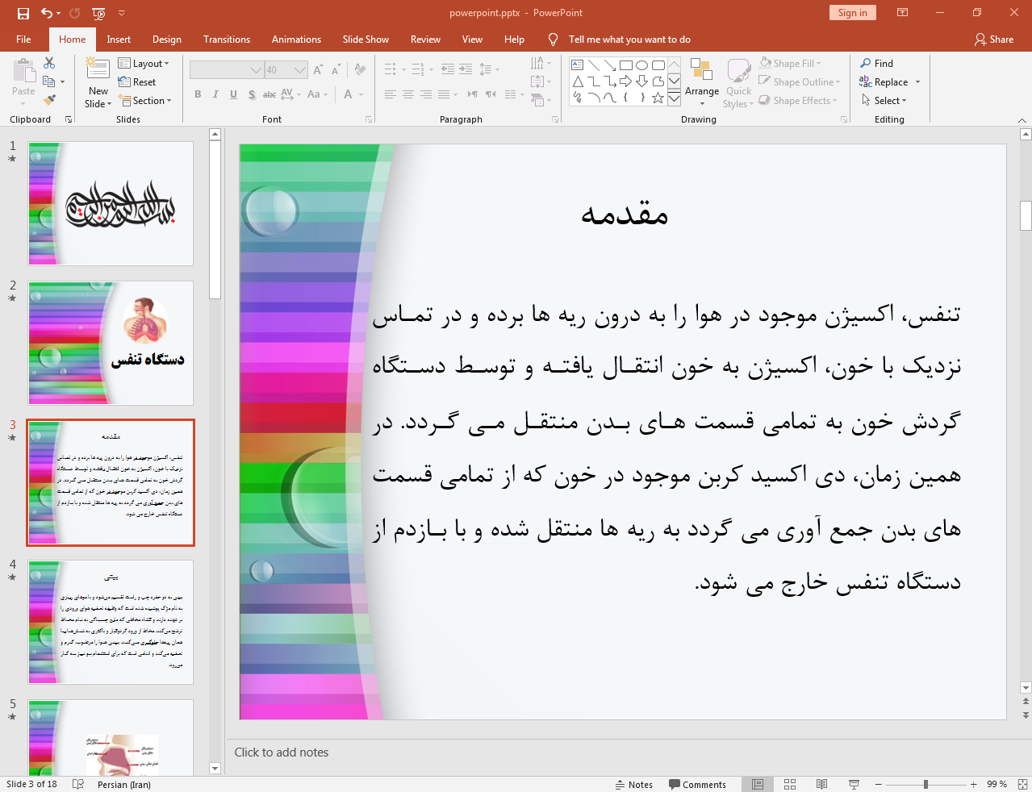1032x792 pixels.
Task: Toggle justify paragraph alignment
Action: click(444, 94)
